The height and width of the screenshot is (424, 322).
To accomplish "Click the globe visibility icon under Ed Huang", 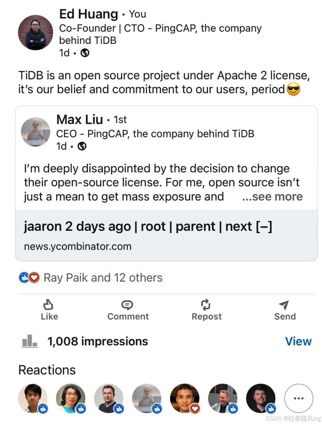I will 85,53.
